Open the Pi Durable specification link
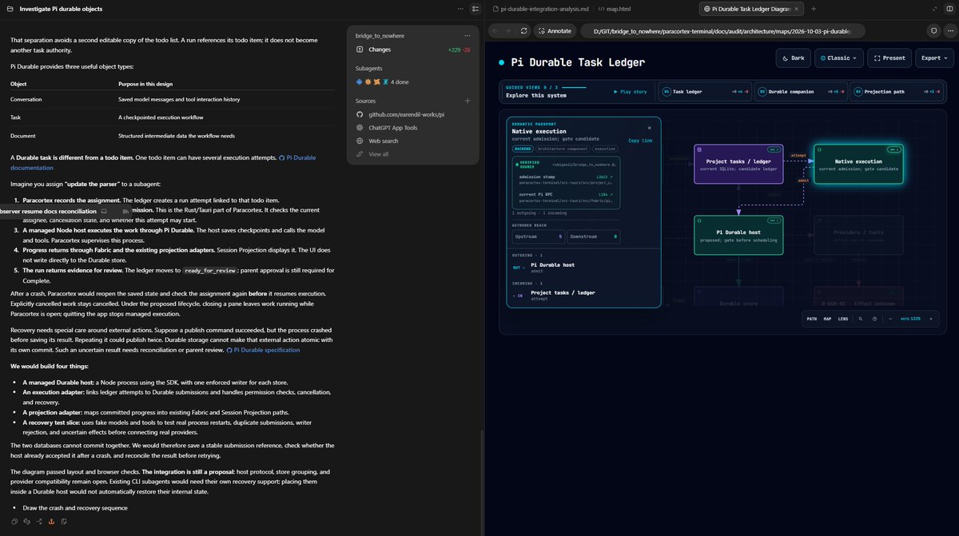The image size is (959, 536). [263, 350]
